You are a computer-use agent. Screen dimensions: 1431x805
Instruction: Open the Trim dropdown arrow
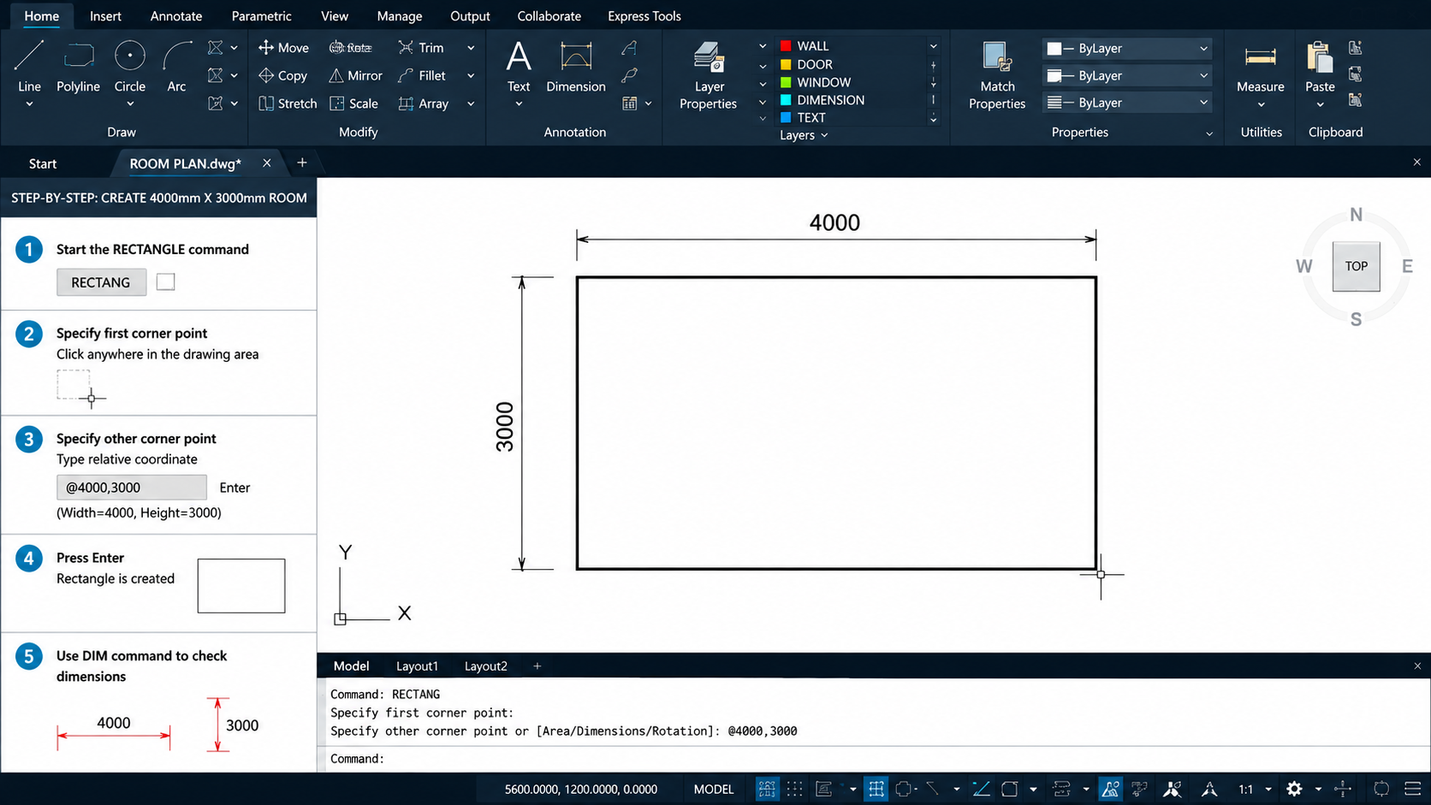click(470, 48)
